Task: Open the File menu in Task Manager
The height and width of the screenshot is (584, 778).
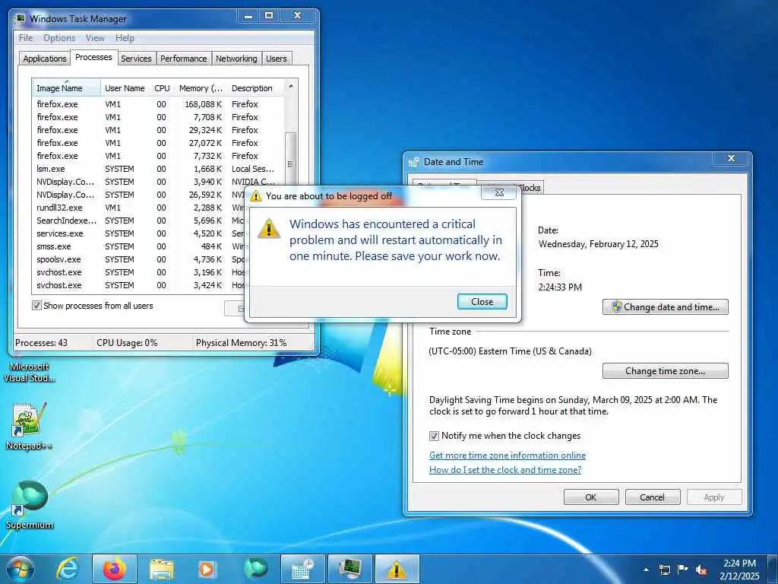Action: click(26, 38)
